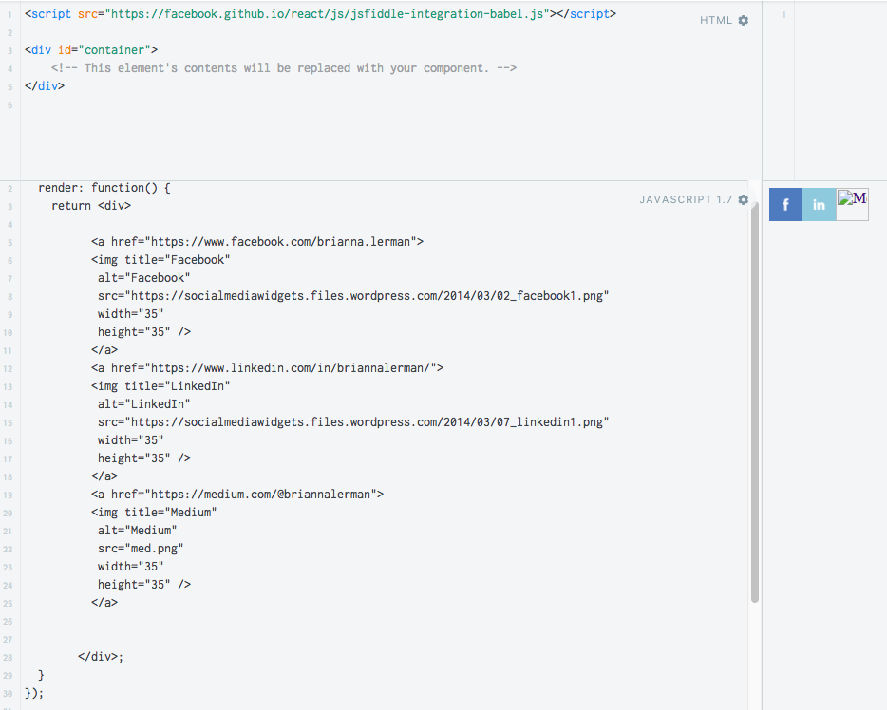
Task: Click the med.png src attribute
Action: tap(136, 548)
